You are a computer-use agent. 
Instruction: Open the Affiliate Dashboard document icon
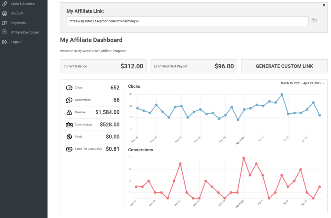5,32
